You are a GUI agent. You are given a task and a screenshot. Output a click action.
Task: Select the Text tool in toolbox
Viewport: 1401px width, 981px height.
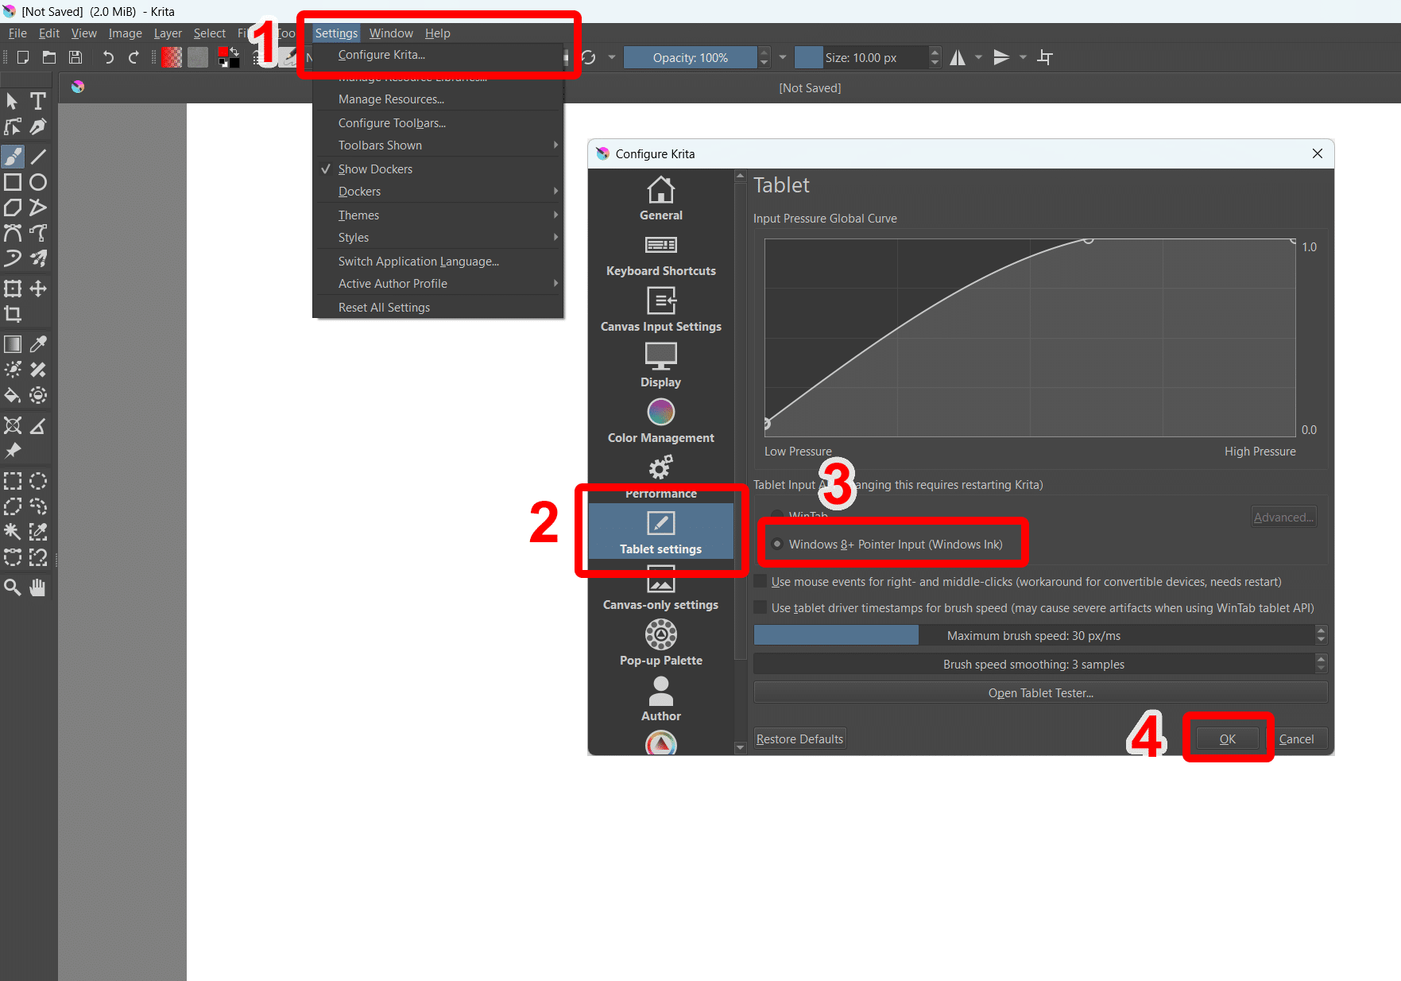point(37,101)
